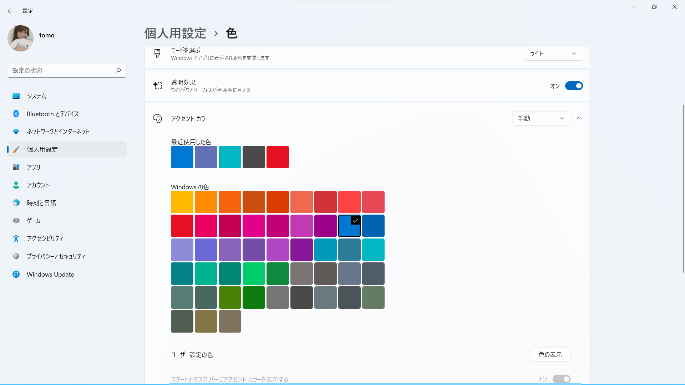Collapse the アクセント カラー section chevron

(x=579, y=118)
